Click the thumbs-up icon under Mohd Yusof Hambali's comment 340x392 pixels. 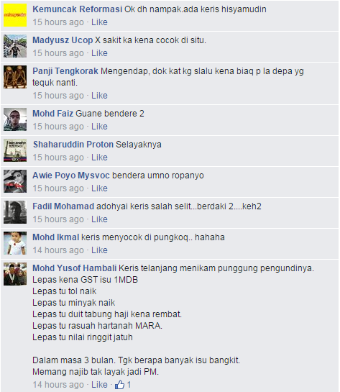[119, 385]
